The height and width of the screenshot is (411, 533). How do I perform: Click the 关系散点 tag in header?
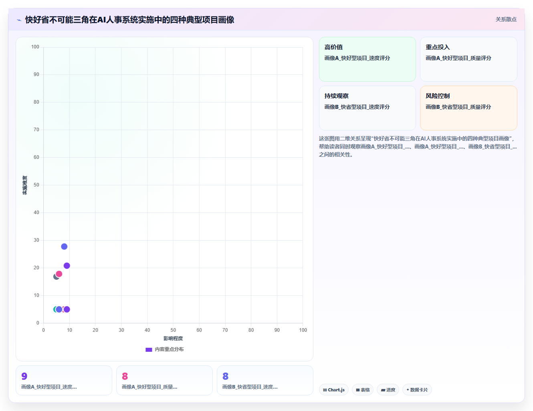tap(506, 19)
